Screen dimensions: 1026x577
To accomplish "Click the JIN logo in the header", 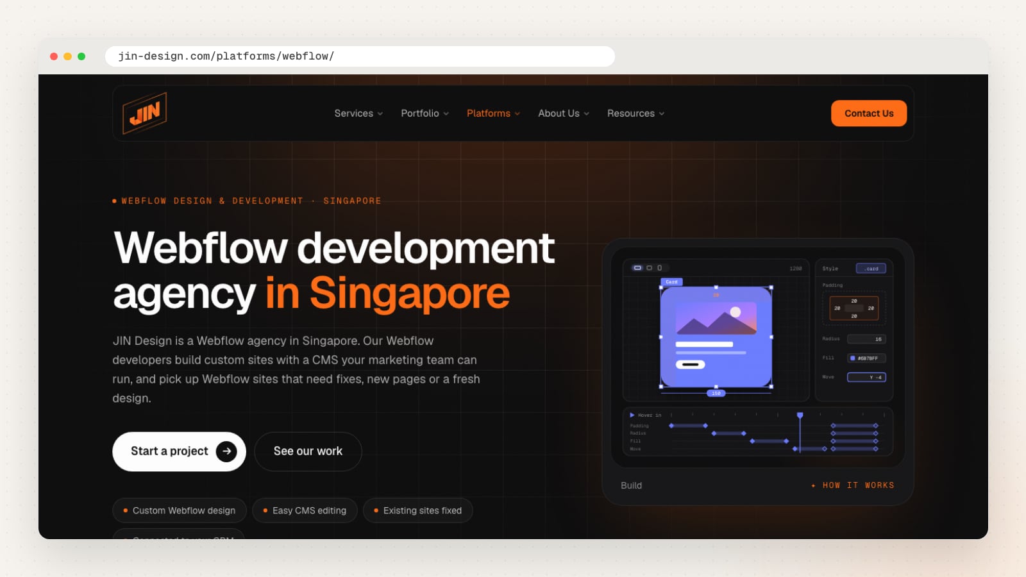I will [145, 113].
